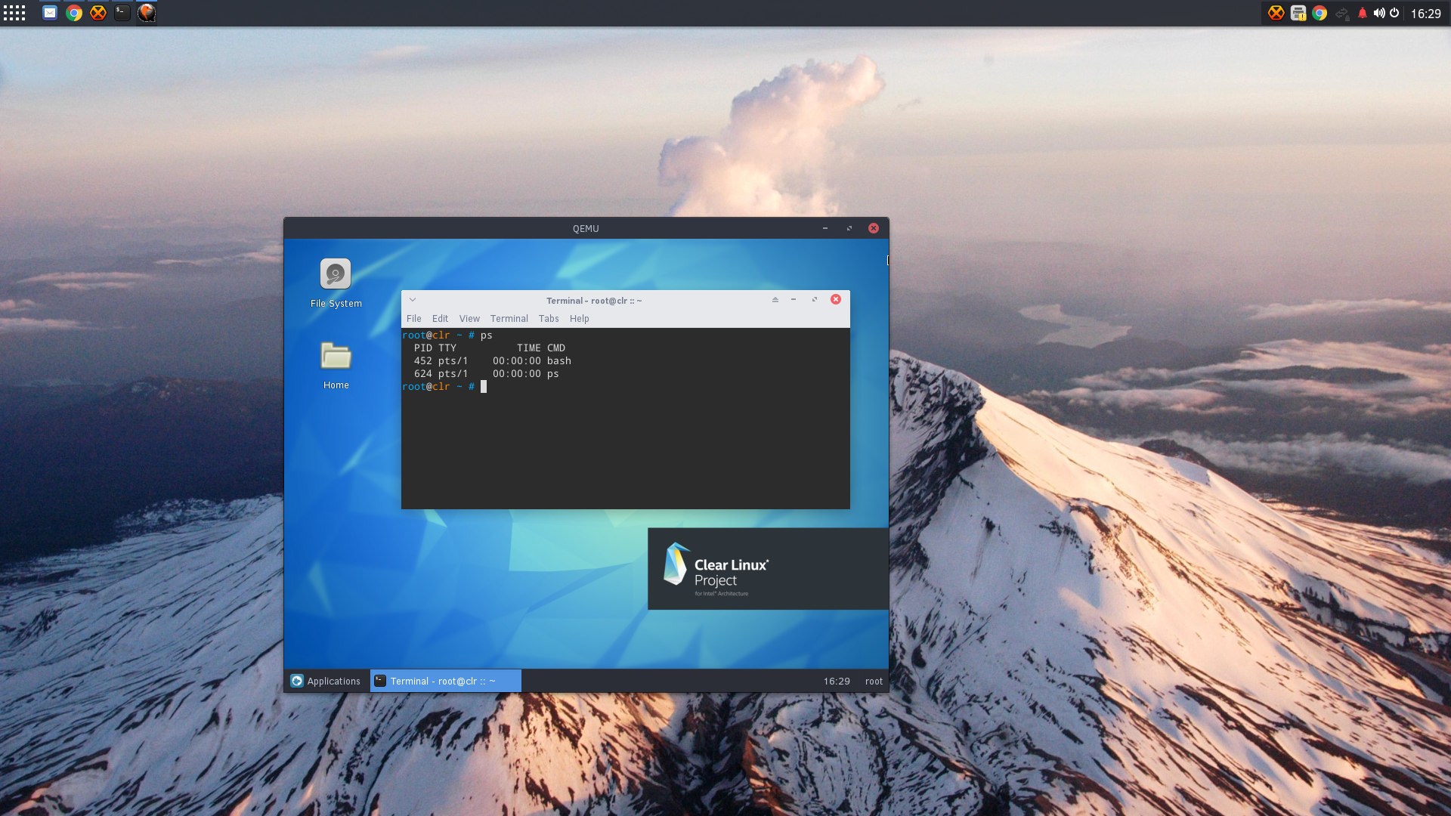Minimize the QEMU window
The image size is (1451, 816).
click(825, 228)
